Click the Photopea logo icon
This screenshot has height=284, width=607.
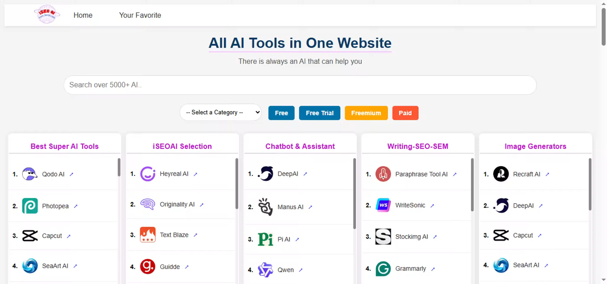point(30,206)
